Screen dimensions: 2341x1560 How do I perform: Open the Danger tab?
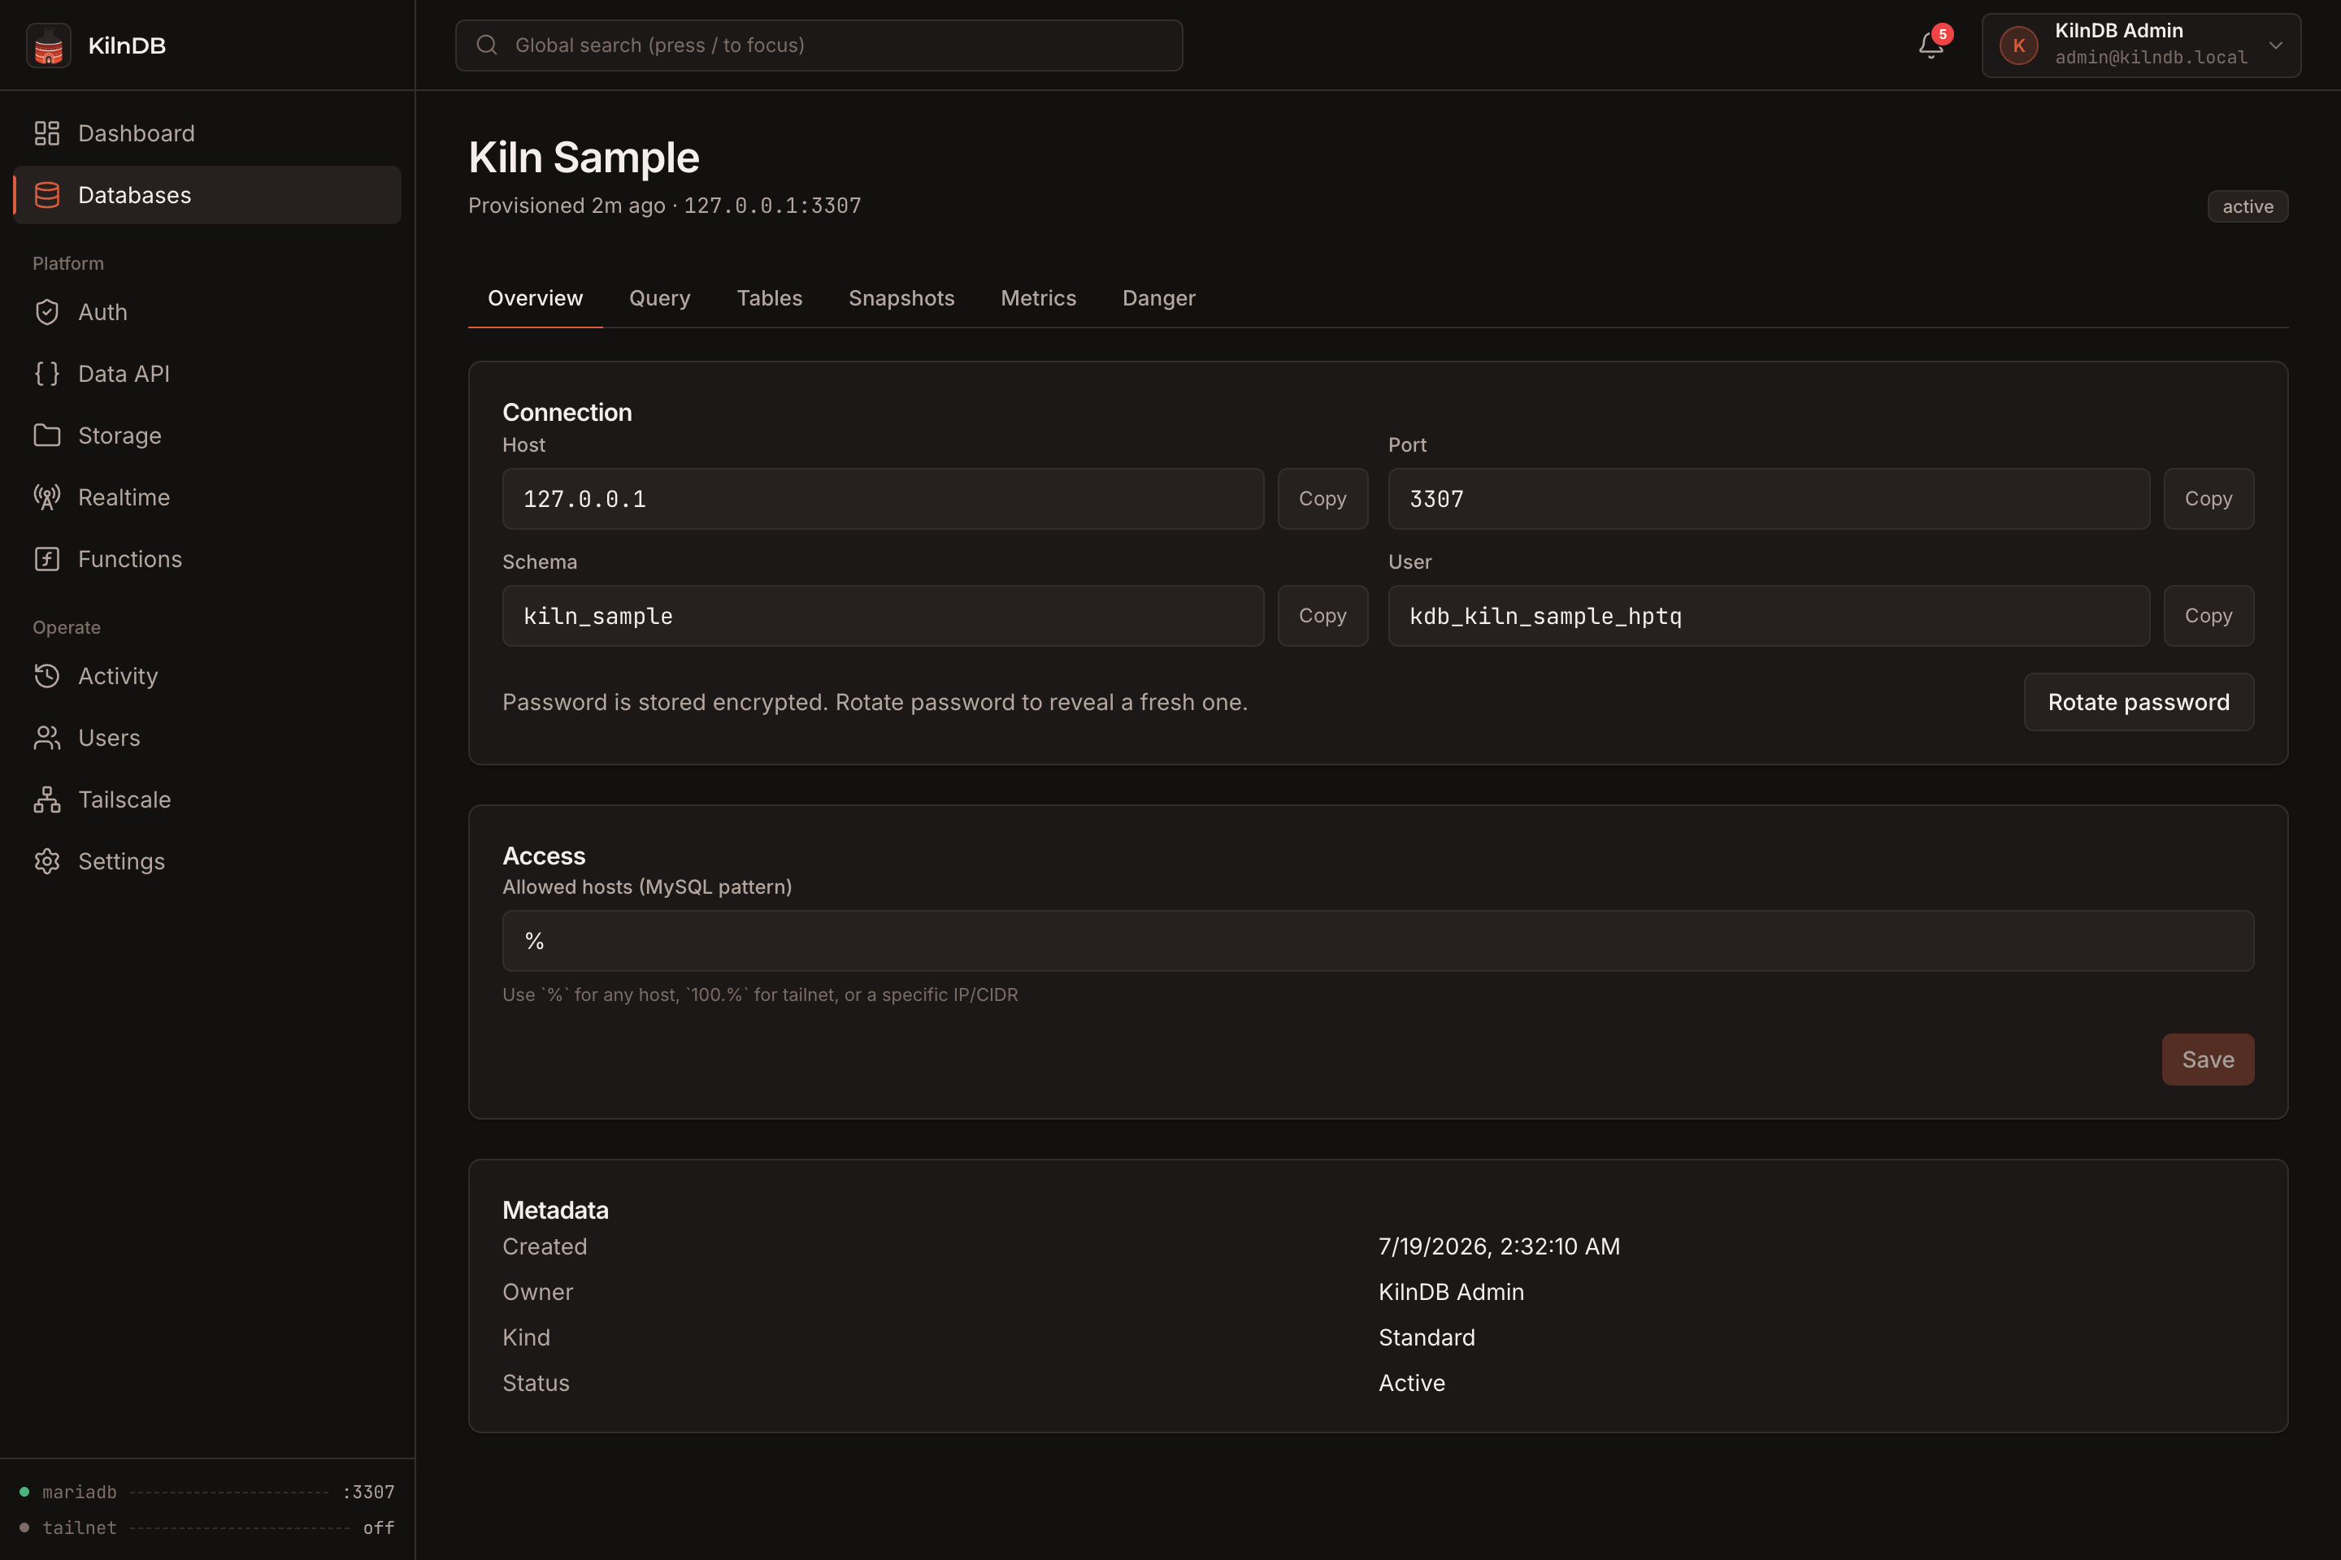1158,298
